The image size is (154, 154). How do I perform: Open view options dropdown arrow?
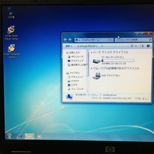coord(136,46)
